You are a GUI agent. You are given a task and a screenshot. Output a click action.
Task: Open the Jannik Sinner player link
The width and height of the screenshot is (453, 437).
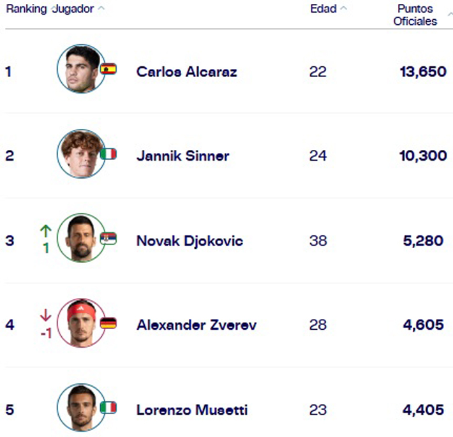(182, 156)
